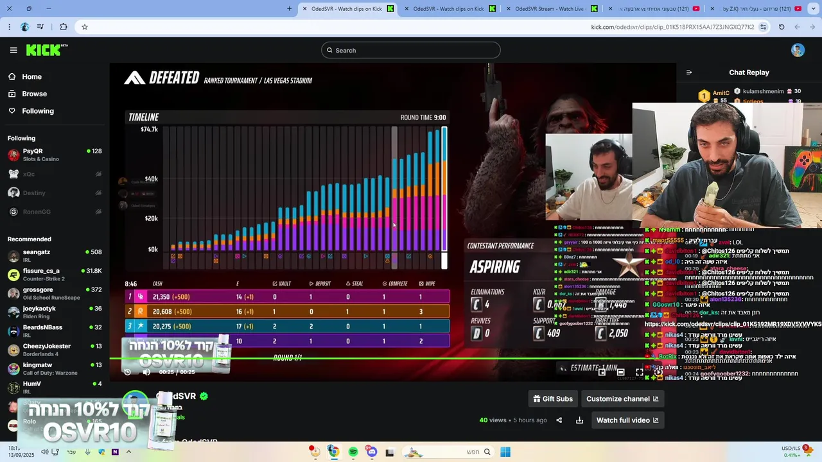Toggle theater mode in video player
The height and width of the screenshot is (462, 822).
click(x=620, y=372)
